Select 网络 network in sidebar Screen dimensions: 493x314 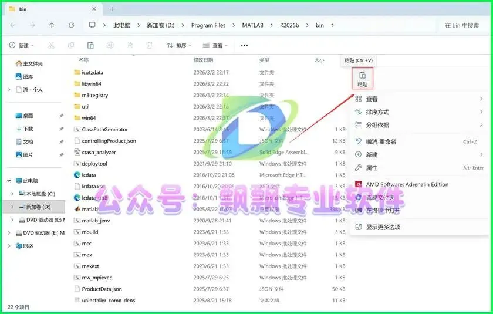pos(25,246)
